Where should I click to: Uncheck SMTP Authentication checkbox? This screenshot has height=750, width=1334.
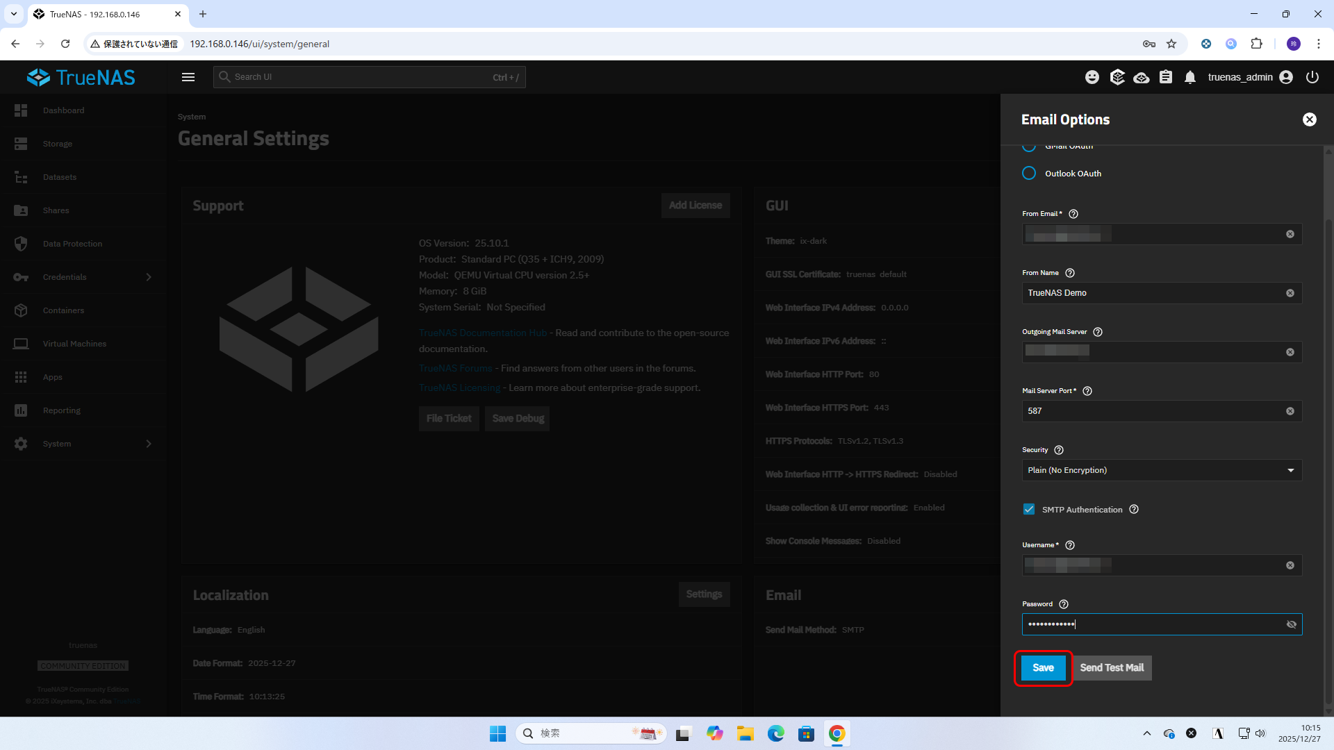point(1029,509)
